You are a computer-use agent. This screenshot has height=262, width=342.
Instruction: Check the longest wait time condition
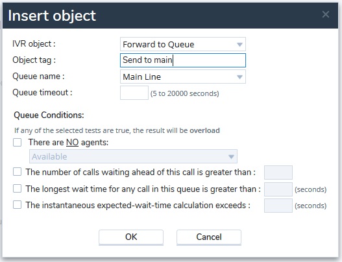(18, 189)
